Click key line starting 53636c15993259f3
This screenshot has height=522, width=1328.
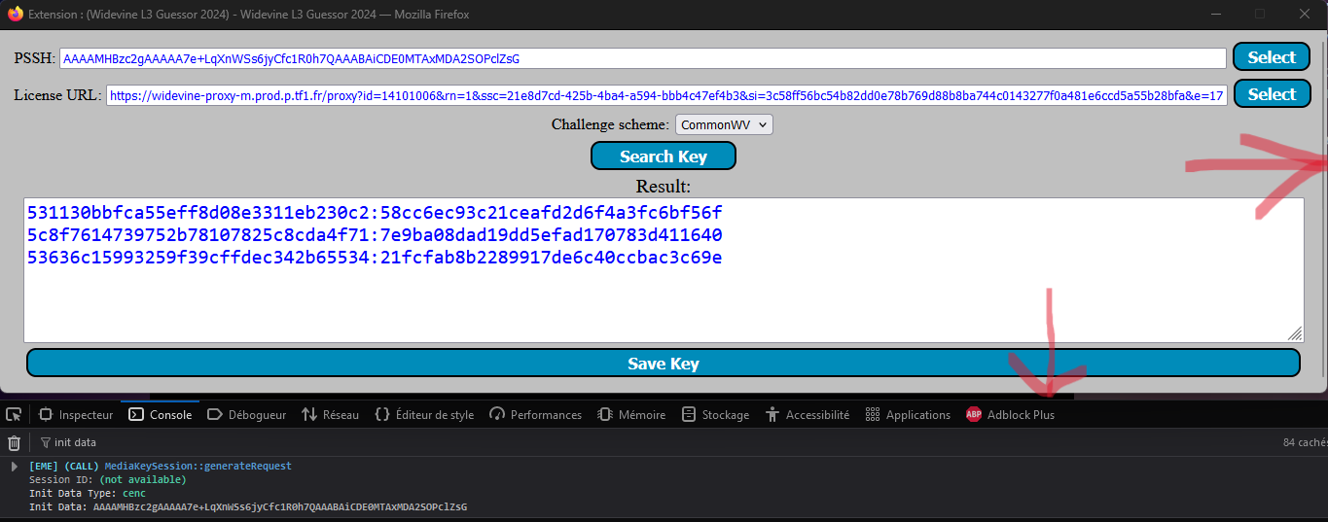click(x=375, y=258)
